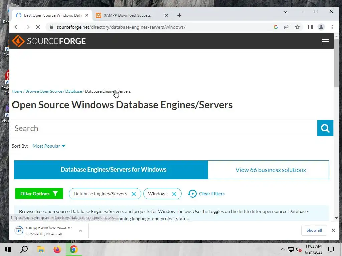Screen dimensions: 342x256
Task: Click the address bar URL
Action: [x=121, y=27]
